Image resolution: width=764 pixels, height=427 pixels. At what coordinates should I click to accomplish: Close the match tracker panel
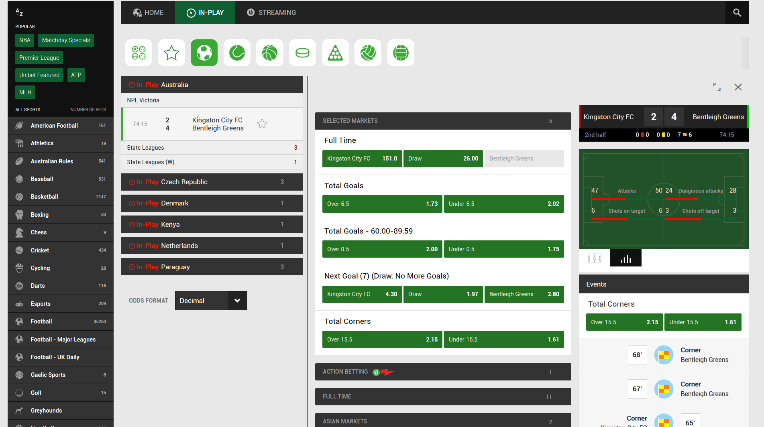pyautogui.click(x=738, y=87)
